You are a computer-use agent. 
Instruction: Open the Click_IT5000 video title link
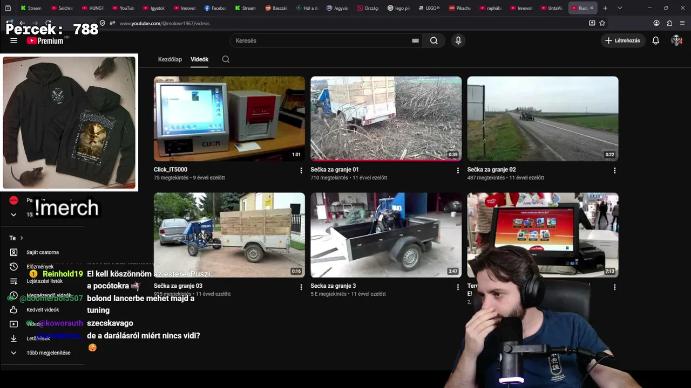pos(171,170)
